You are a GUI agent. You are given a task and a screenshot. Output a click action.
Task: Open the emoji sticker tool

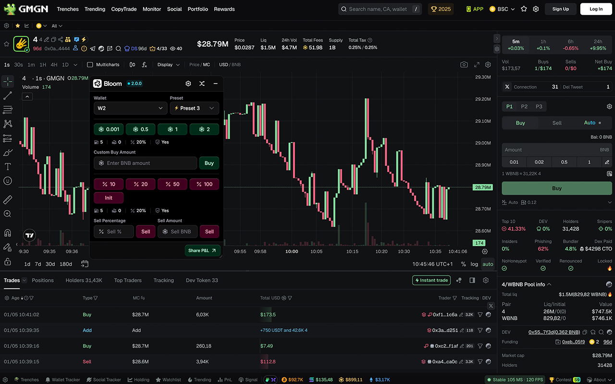8,181
